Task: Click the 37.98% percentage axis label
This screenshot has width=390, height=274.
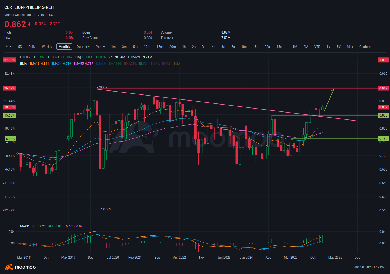Action: [x=10, y=60]
